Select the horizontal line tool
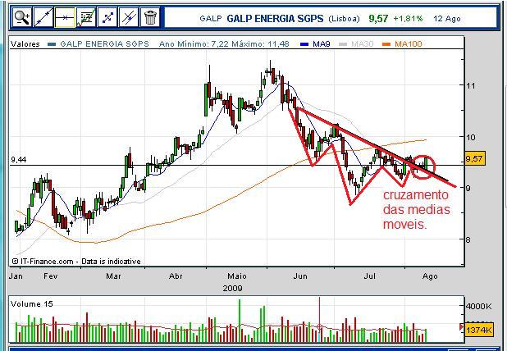Viewport: 507px width, 351px height. [x=65, y=17]
